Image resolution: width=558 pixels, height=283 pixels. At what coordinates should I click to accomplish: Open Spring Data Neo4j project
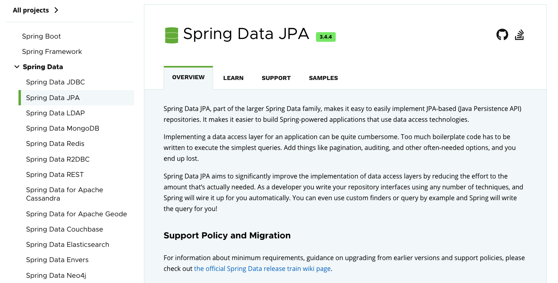coord(56,275)
